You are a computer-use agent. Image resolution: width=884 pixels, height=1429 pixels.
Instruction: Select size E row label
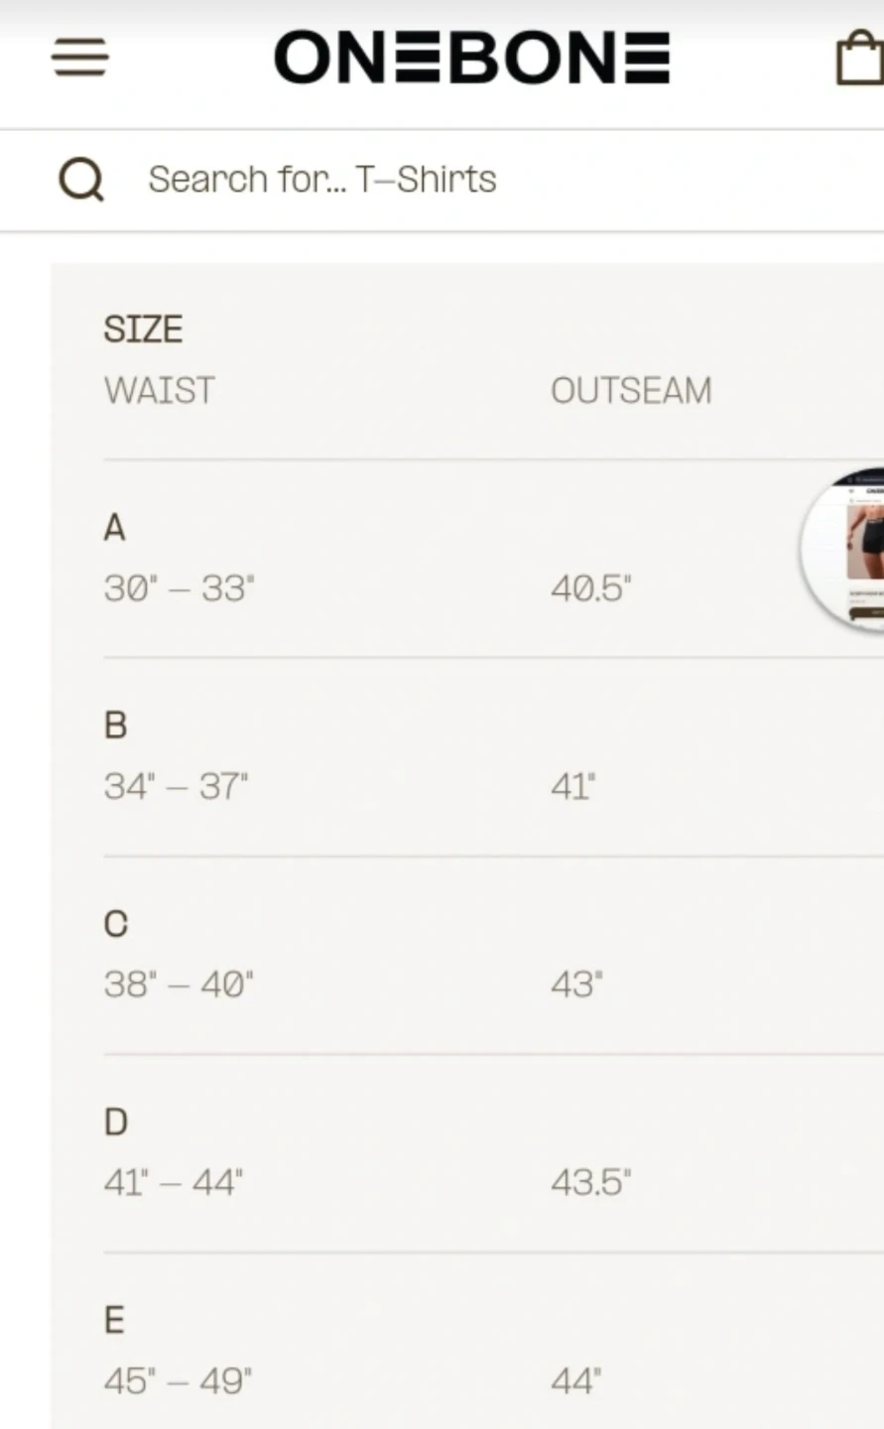point(114,1321)
